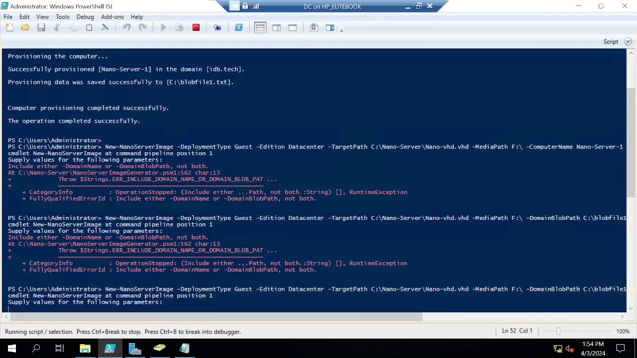Start PowerShell.exe from blue toolbar icon
Screen dimensions: 637x358
[239, 28]
